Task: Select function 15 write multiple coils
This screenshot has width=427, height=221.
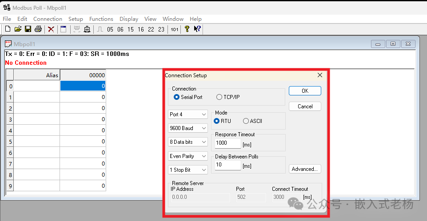Action: click(x=131, y=29)
